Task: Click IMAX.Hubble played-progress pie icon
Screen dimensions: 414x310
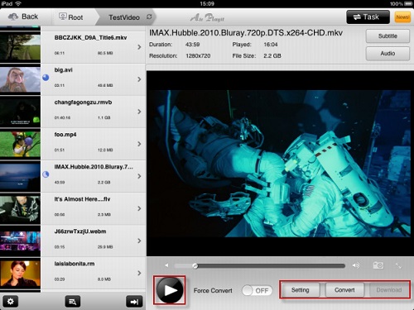Action: (x=46, y=174)
